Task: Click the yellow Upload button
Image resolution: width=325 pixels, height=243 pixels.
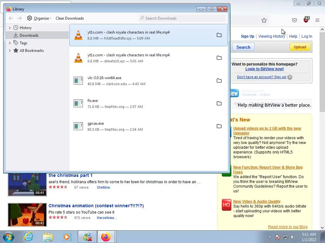Action: (300, 47)
